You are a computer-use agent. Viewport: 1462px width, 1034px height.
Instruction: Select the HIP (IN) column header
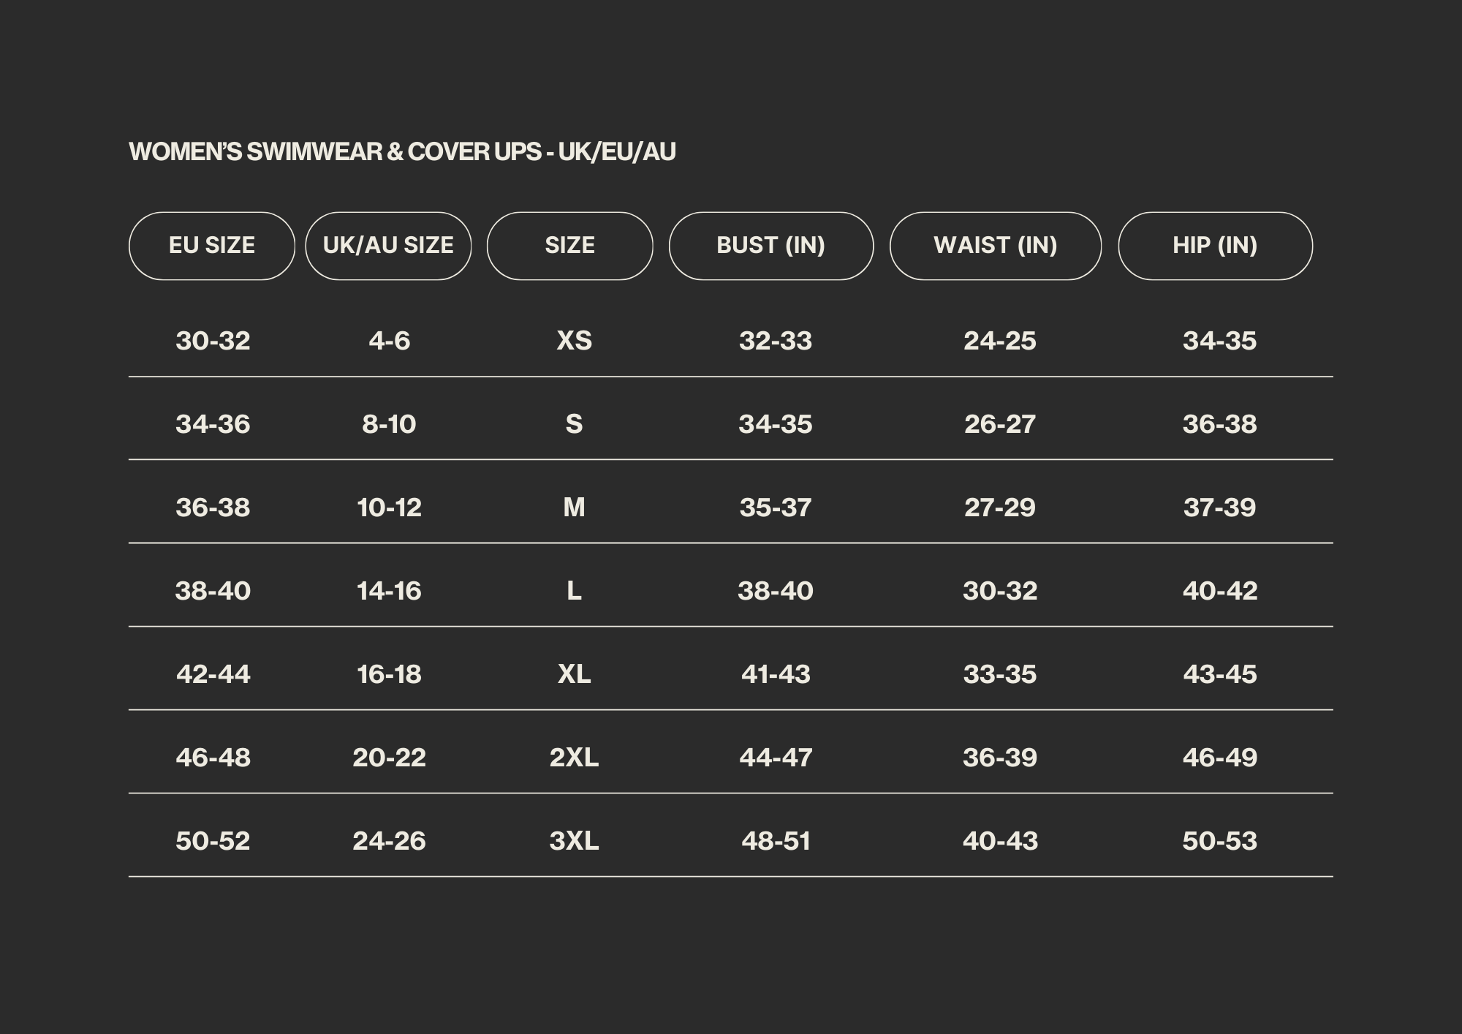click(1215, 246)
